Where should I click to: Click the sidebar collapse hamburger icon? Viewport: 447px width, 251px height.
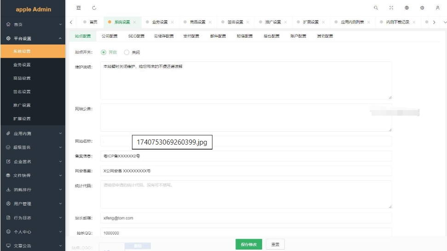click(79, 8)
